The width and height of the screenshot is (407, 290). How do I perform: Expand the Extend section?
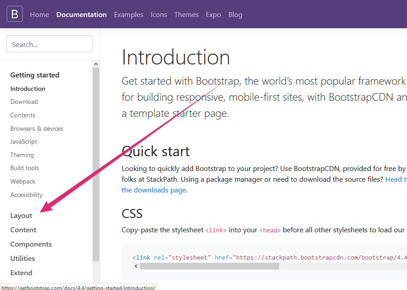click(x=21, y=273)
